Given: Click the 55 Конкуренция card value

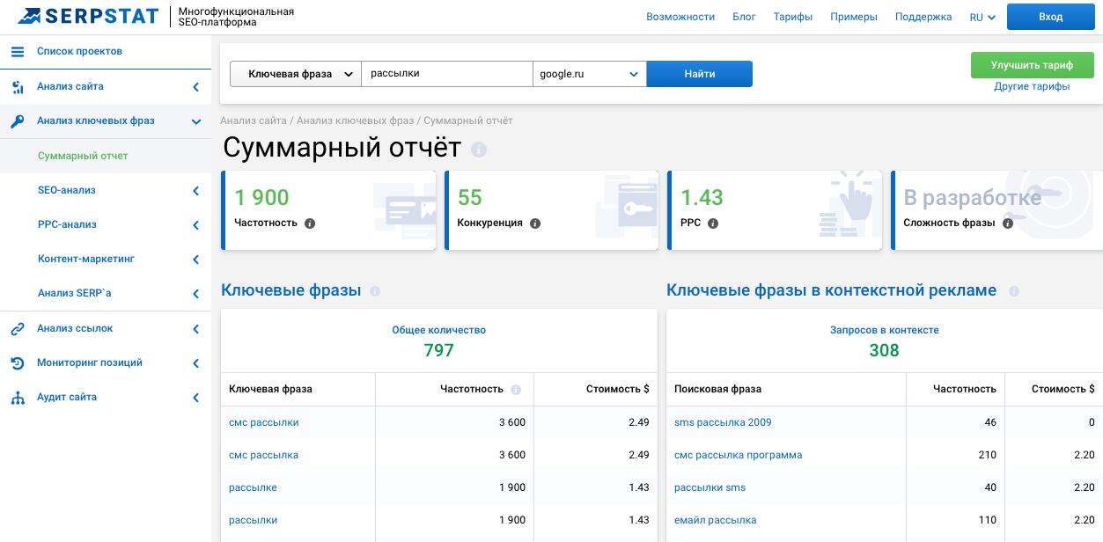Looking at the screenshot, I should coord(470,198).
